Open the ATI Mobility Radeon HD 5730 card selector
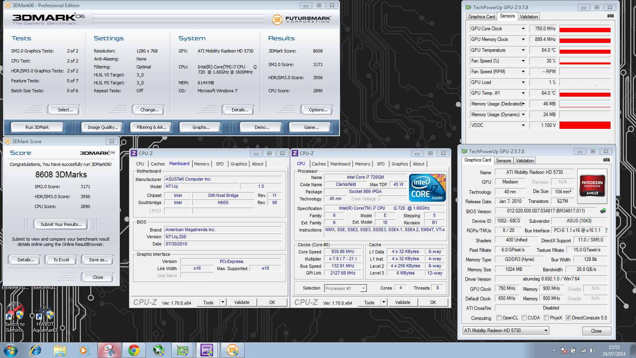 [506, 331]
